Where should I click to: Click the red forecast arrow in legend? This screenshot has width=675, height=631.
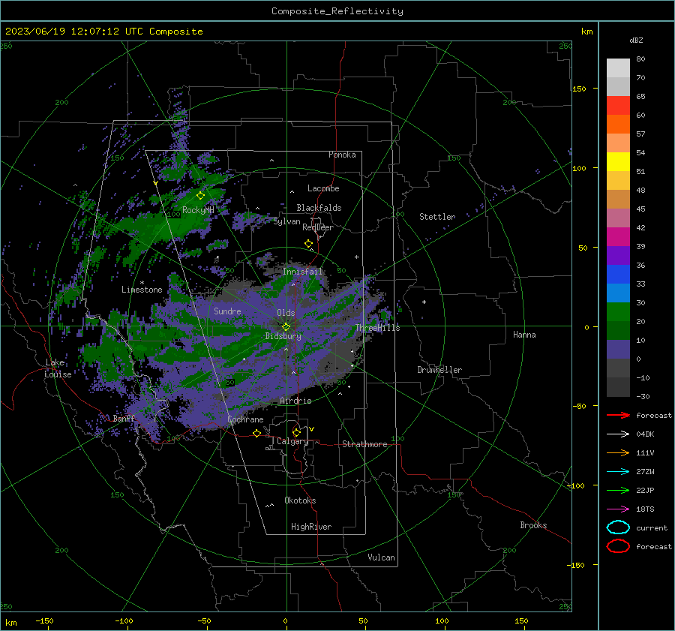point(618,415)
